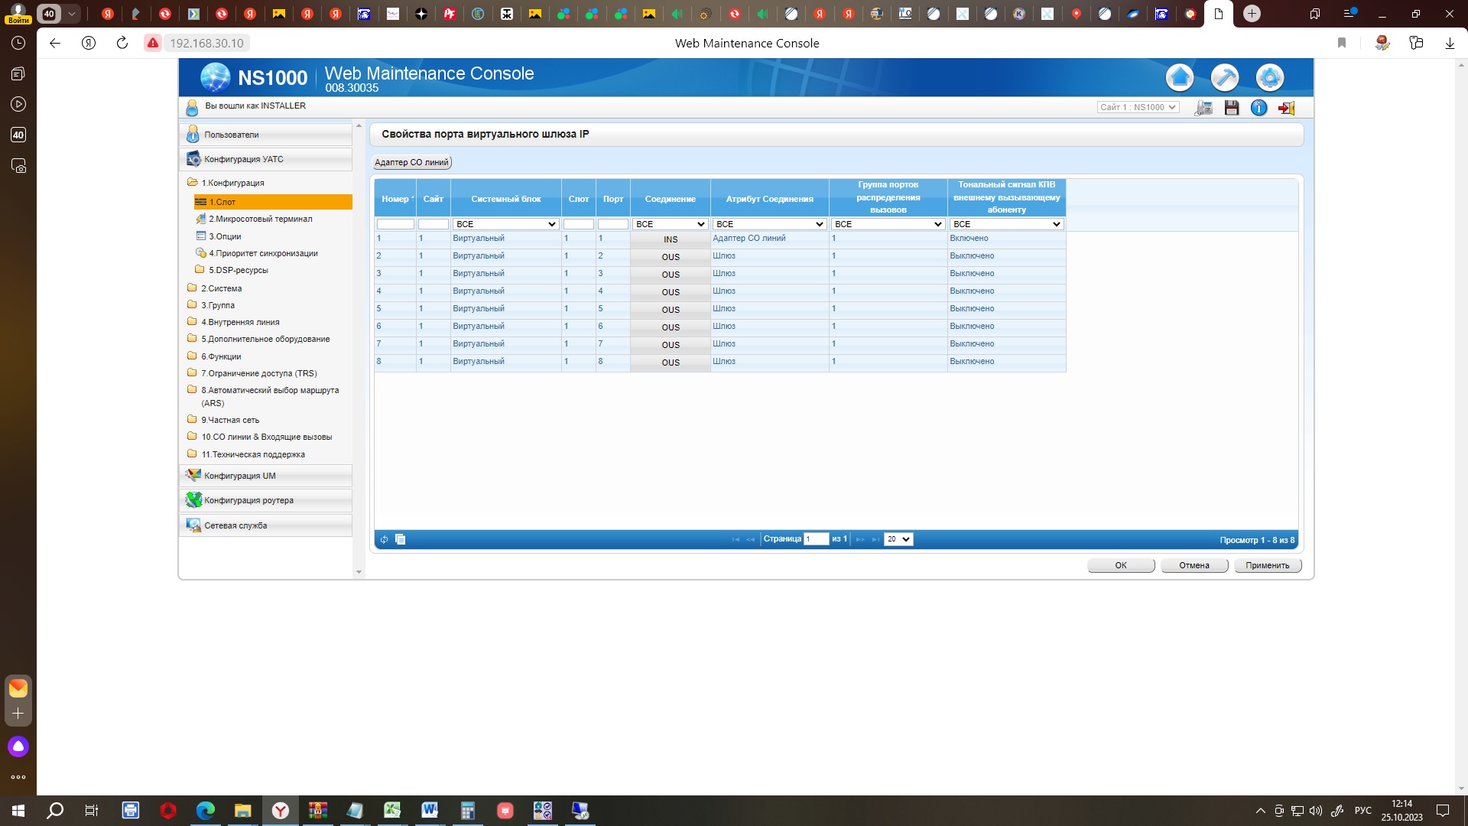Open the rows-per-page dropdown showing 20
Screen dimensions: 1468x826
(x=898, y=540)
